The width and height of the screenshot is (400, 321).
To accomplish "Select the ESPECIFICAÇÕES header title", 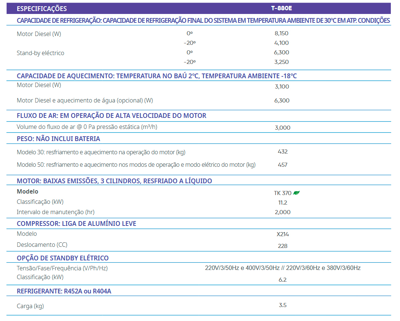I will pyautogui.click(x=42, y=8).
